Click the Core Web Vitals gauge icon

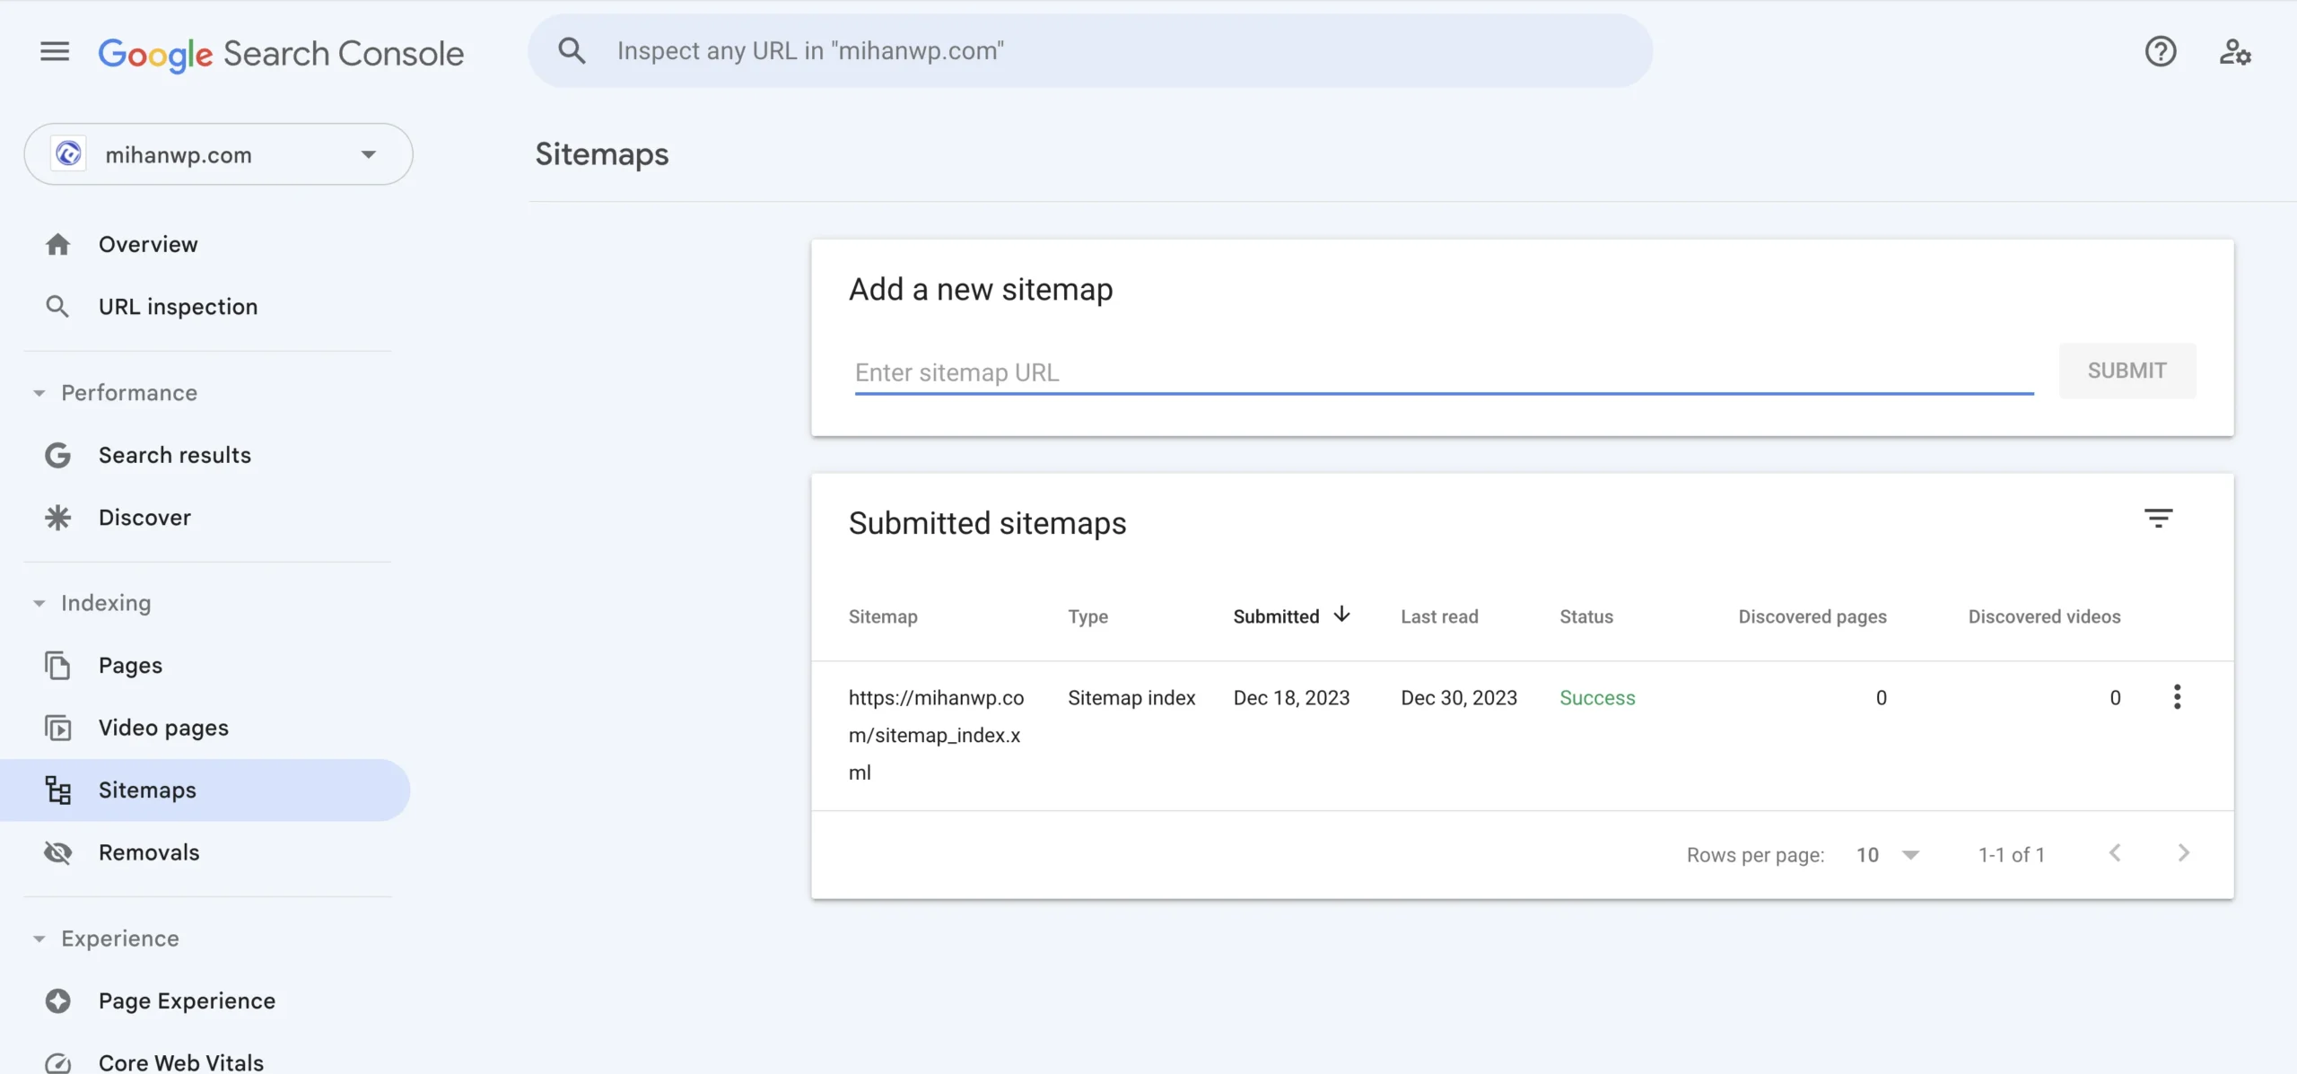[57, 1063]
